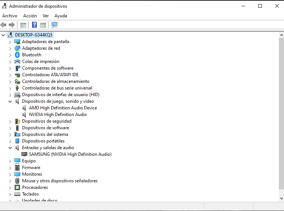
Task: Select SAMSUNG (NVIDIA High Definition Audio)
Action: click(70, 154)
